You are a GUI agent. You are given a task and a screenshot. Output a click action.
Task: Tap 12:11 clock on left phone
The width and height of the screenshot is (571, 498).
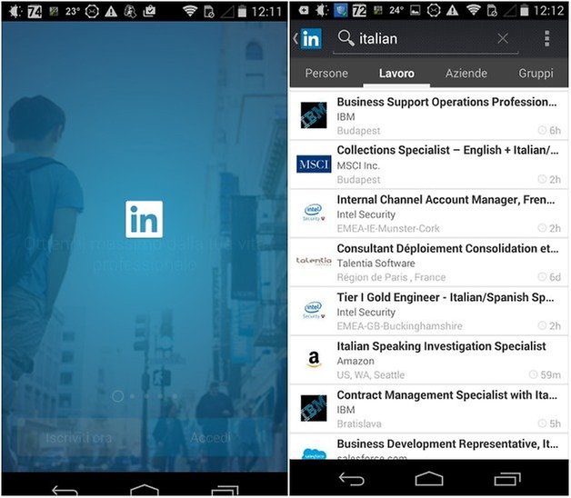pos(267,12)
